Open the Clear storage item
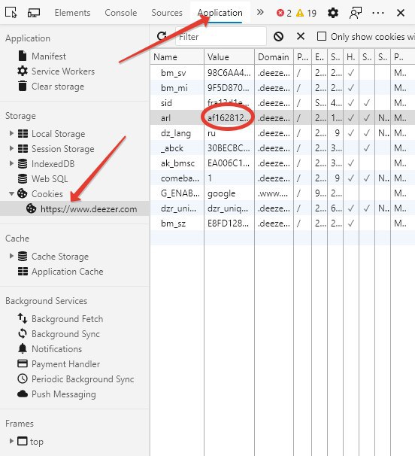This screenshot has height=456, width=415. tap(58, 87)
